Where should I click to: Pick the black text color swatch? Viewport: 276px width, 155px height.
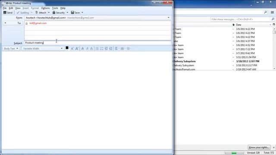click(x=67, y=48)
